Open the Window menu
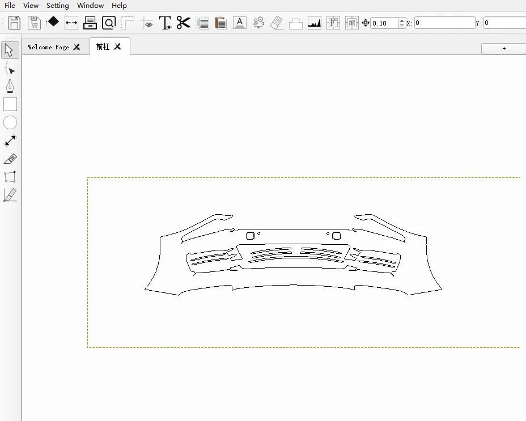Screen dimensions: 526x421 (90, 6)
